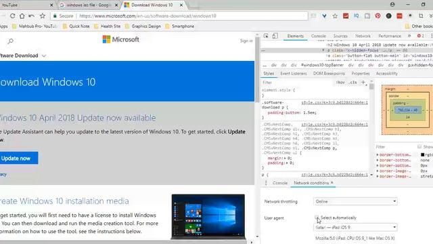
Task: Open the Event Listeners pane tab
Action: pos(294,73)
